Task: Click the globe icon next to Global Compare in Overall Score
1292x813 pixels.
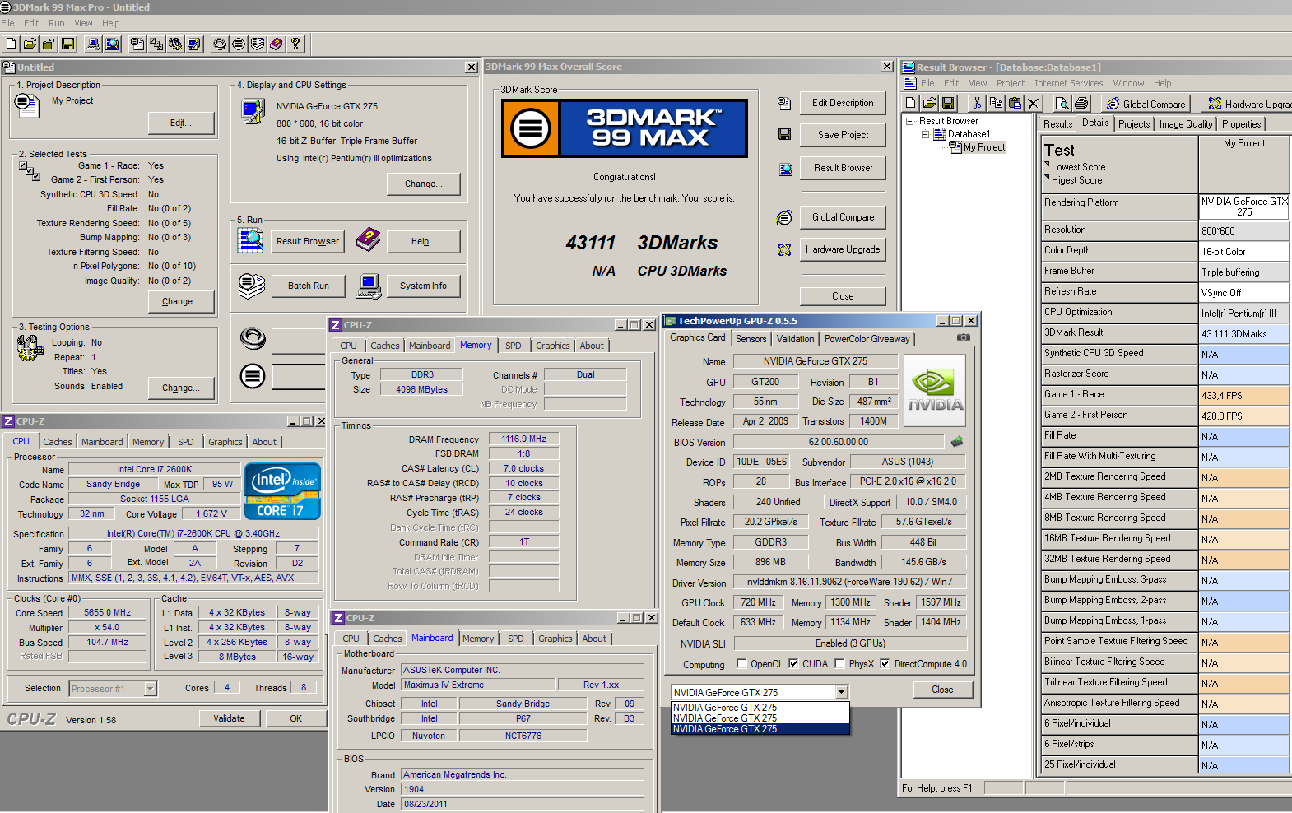Action: click(784, 217)
